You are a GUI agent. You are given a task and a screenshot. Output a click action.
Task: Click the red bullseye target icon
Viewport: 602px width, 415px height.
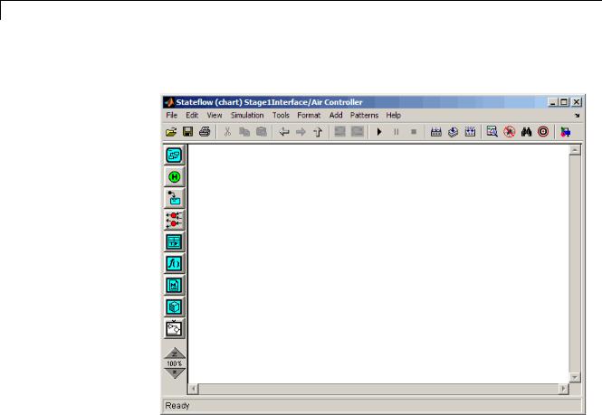tap(543, 132)
